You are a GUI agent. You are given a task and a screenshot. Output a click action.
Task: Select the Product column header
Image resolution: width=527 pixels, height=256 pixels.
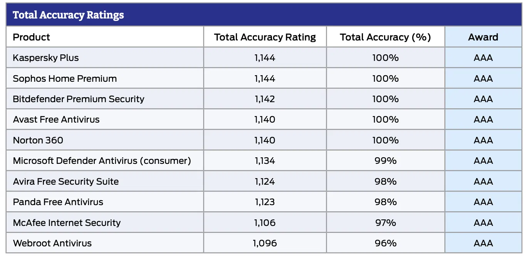click(32, 37)
